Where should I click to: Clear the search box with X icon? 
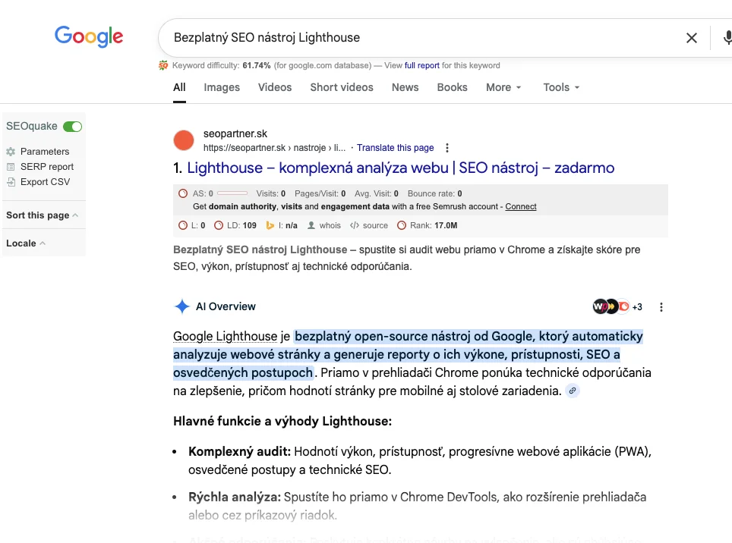point(691,38)
